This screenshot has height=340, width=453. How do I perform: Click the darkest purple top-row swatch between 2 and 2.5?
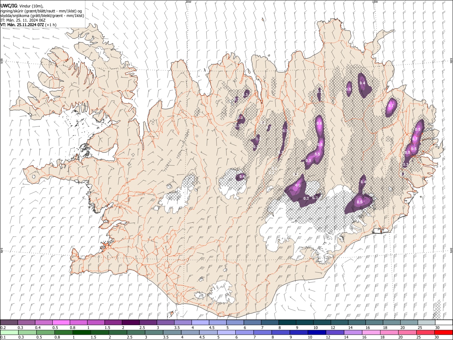point(131,322)
